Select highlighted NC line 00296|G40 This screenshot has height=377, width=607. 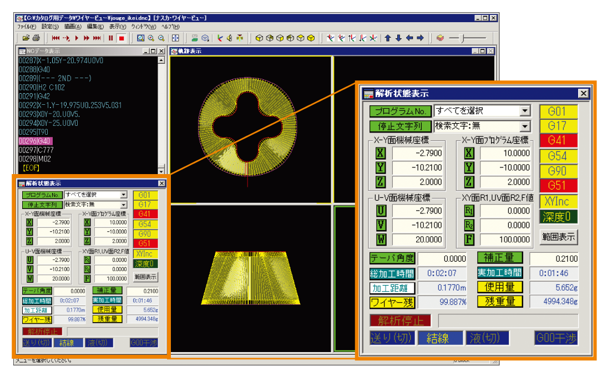(35, 141)
